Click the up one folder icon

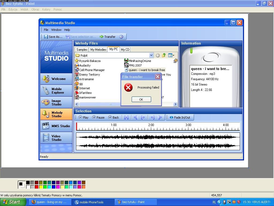point(164,55)
